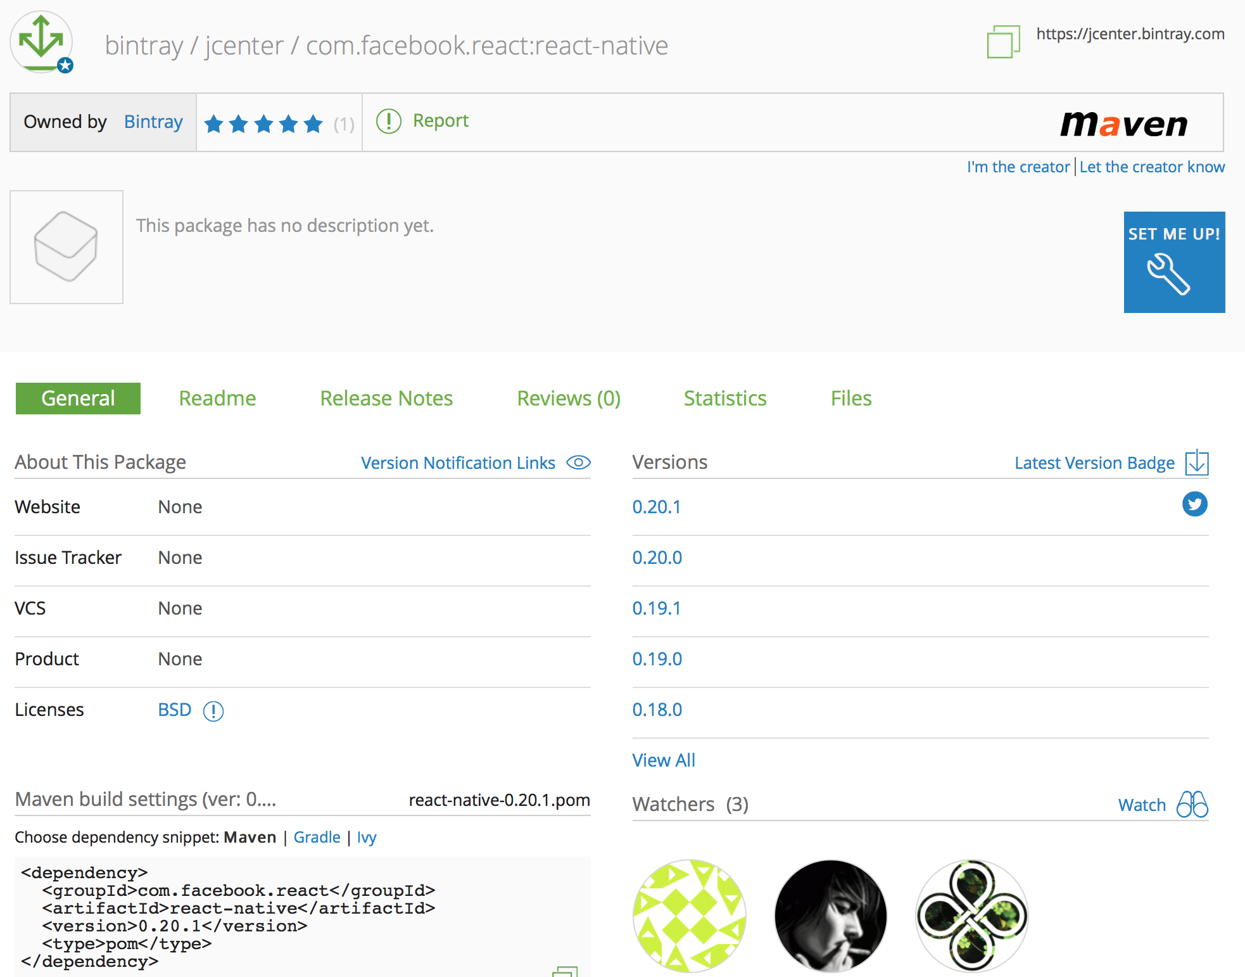The image size is (1245, 977).
Task: Select the Gradle dependency snippet option
Action: click(319, 836)
